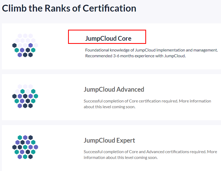Open the JumpCloud Advanced certification title
Image resolution: width=221 pixels, height=171 pixels.
click(x=114, y=90)
